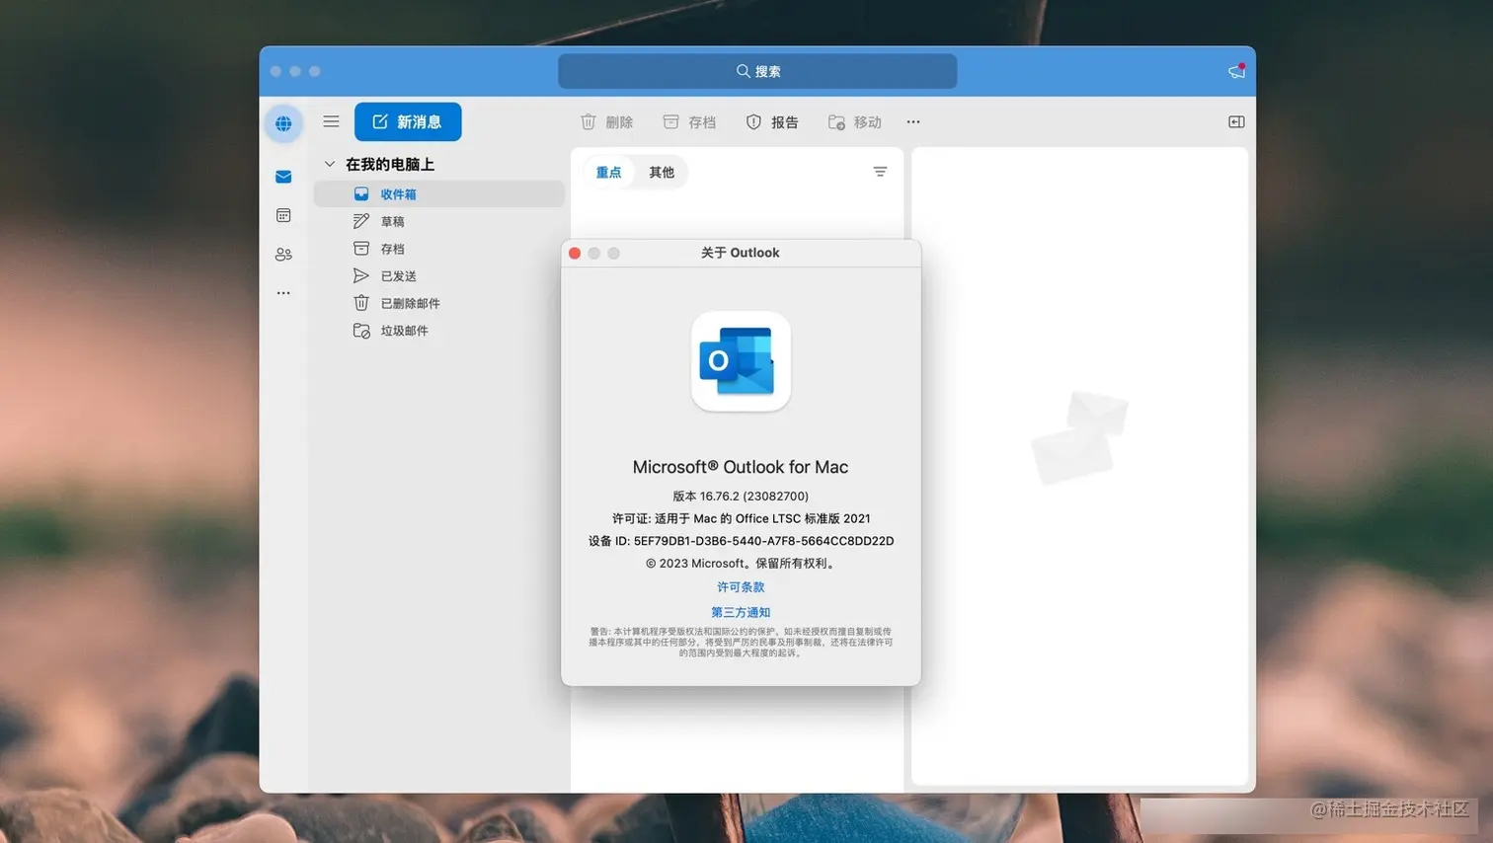Click the 设备 ID text line
Screen dimensions: 1493x843
(741, 541)
